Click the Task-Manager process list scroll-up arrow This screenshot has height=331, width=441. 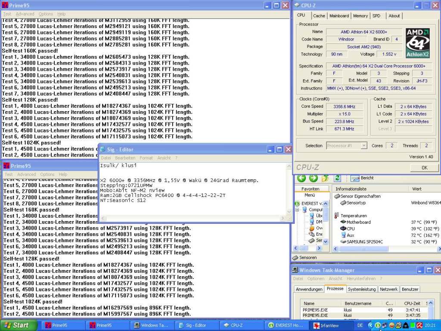tap(430, 303)
